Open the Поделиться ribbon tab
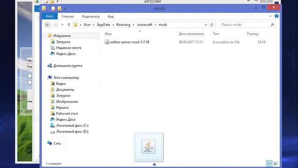Viewport: 298px width, 168px height. [90, 17]
